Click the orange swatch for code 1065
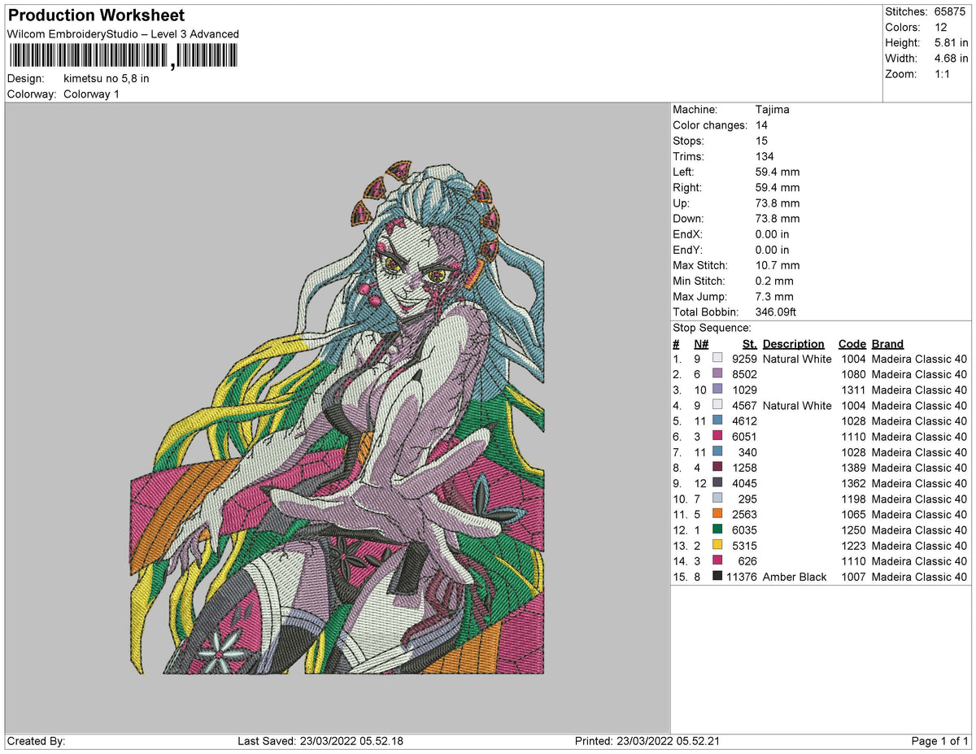The image size is (976, 754). (717, 514)
